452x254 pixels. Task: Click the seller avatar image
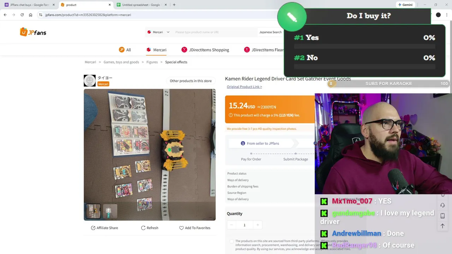[90, 81]
